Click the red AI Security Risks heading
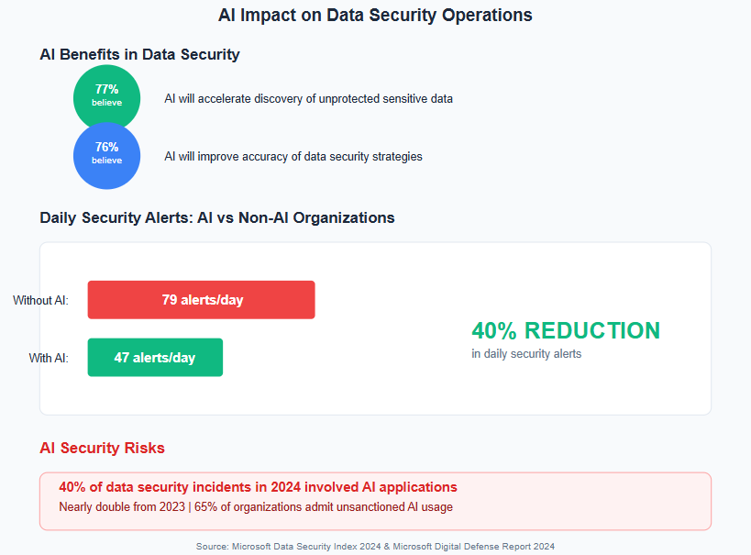 pyautogui.click(x=102, y=448)
